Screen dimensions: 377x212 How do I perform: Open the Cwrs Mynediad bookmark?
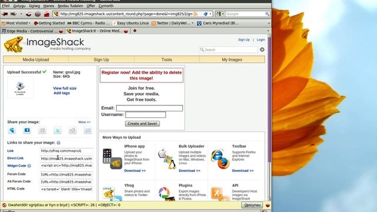coord(218,23)
